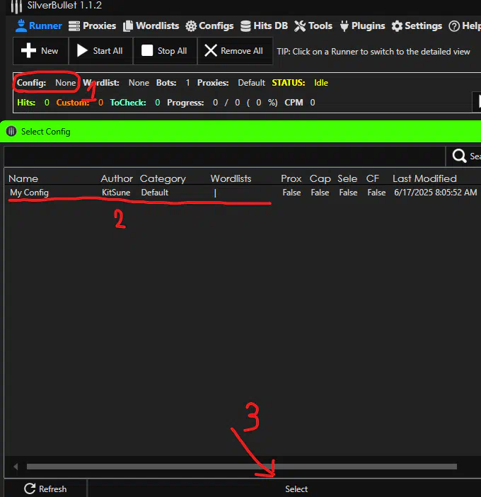Viewport: 481px width, 497px height.
Task: Click the Progress label in runner
Action: [x=185, y=103]
